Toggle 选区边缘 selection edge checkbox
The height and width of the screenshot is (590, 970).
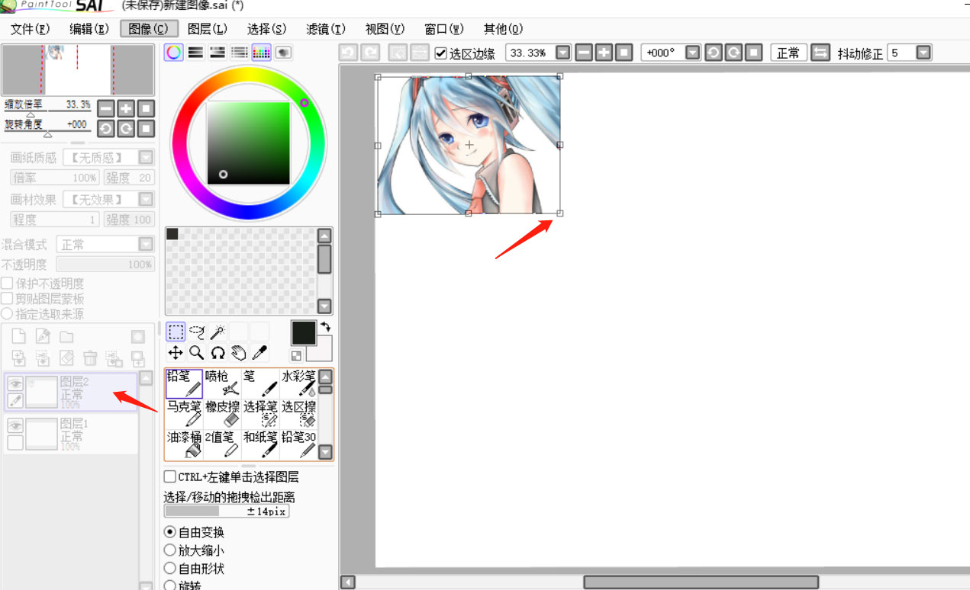coord(440,53)
